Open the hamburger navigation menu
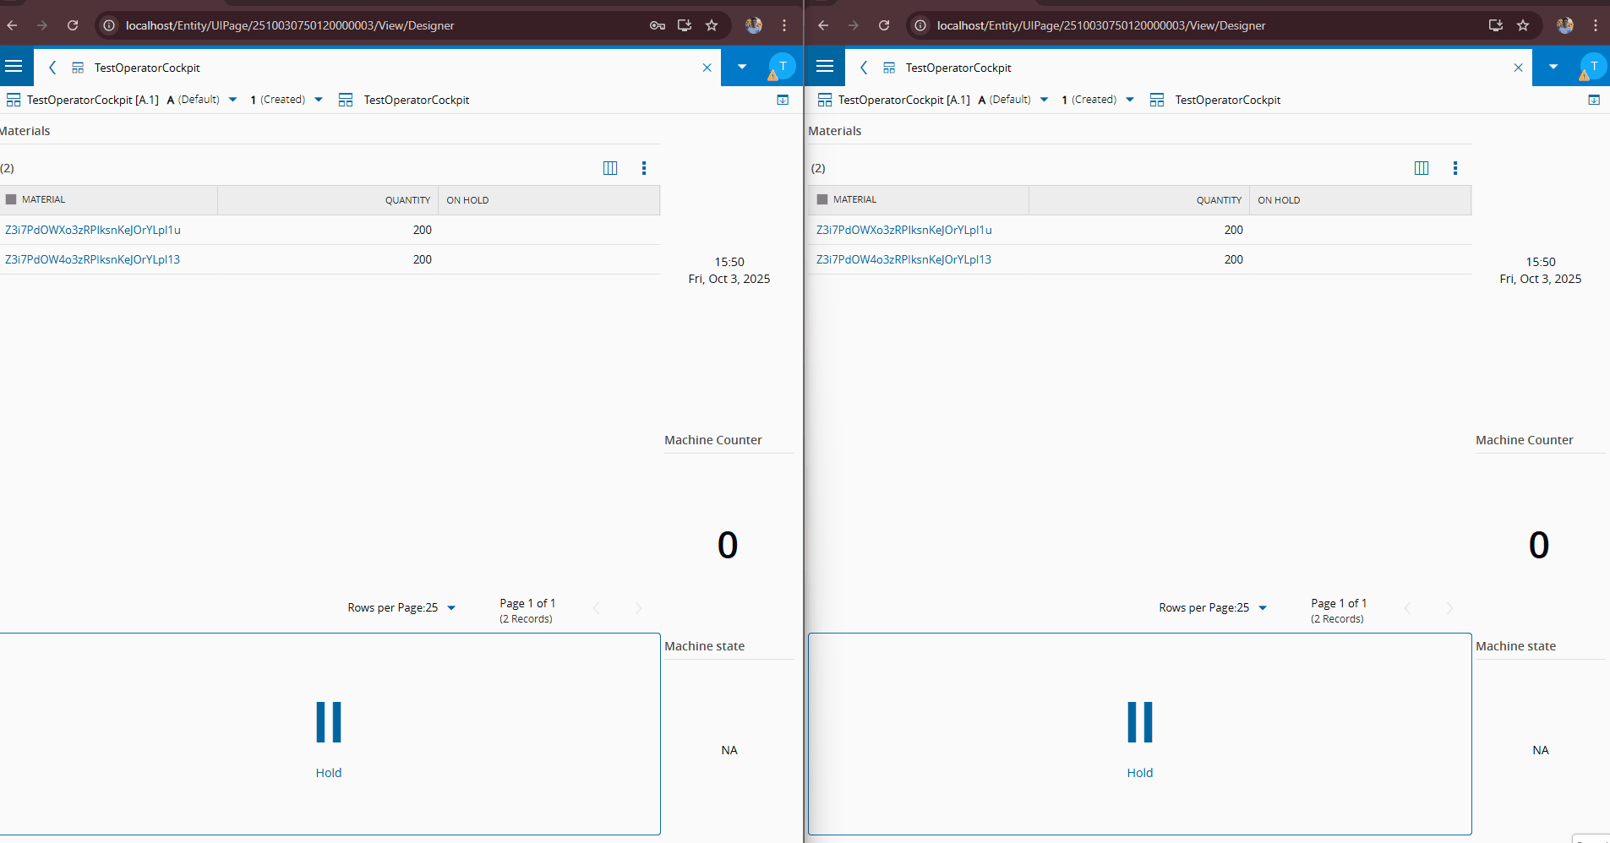 [x=14, y=67]
